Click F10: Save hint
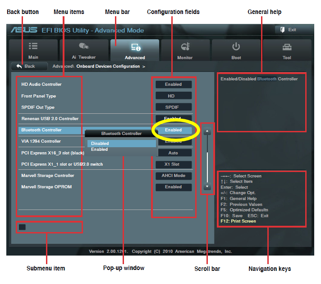This screenshot has width=321, height=284. (x=232, y=216)
